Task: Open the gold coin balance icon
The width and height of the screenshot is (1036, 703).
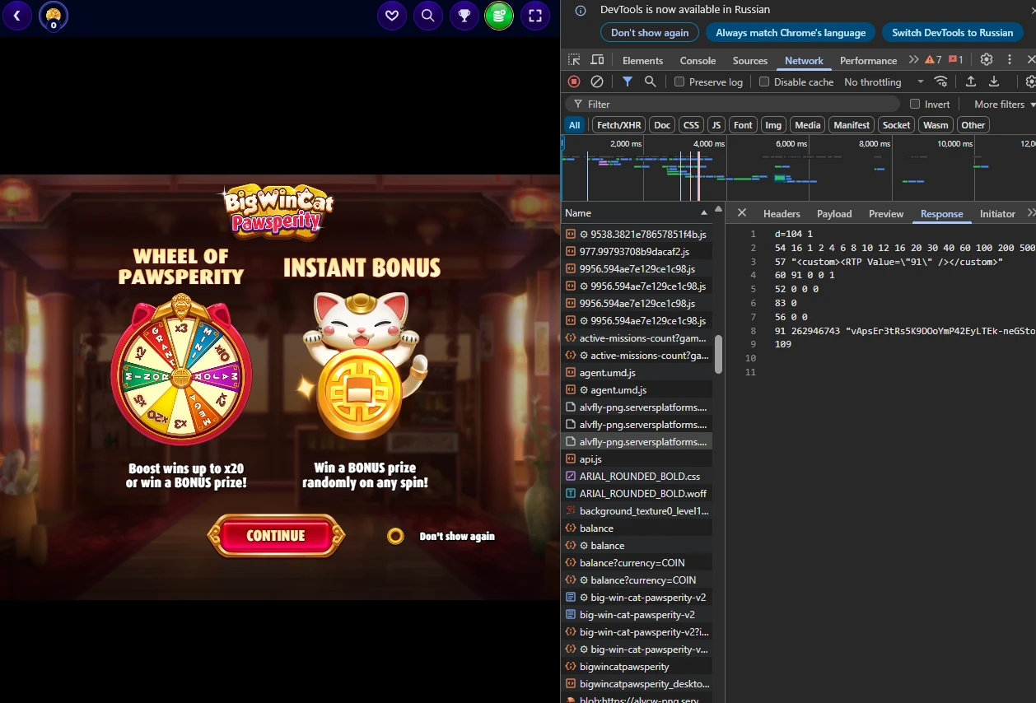Action: tap(54, 16)
